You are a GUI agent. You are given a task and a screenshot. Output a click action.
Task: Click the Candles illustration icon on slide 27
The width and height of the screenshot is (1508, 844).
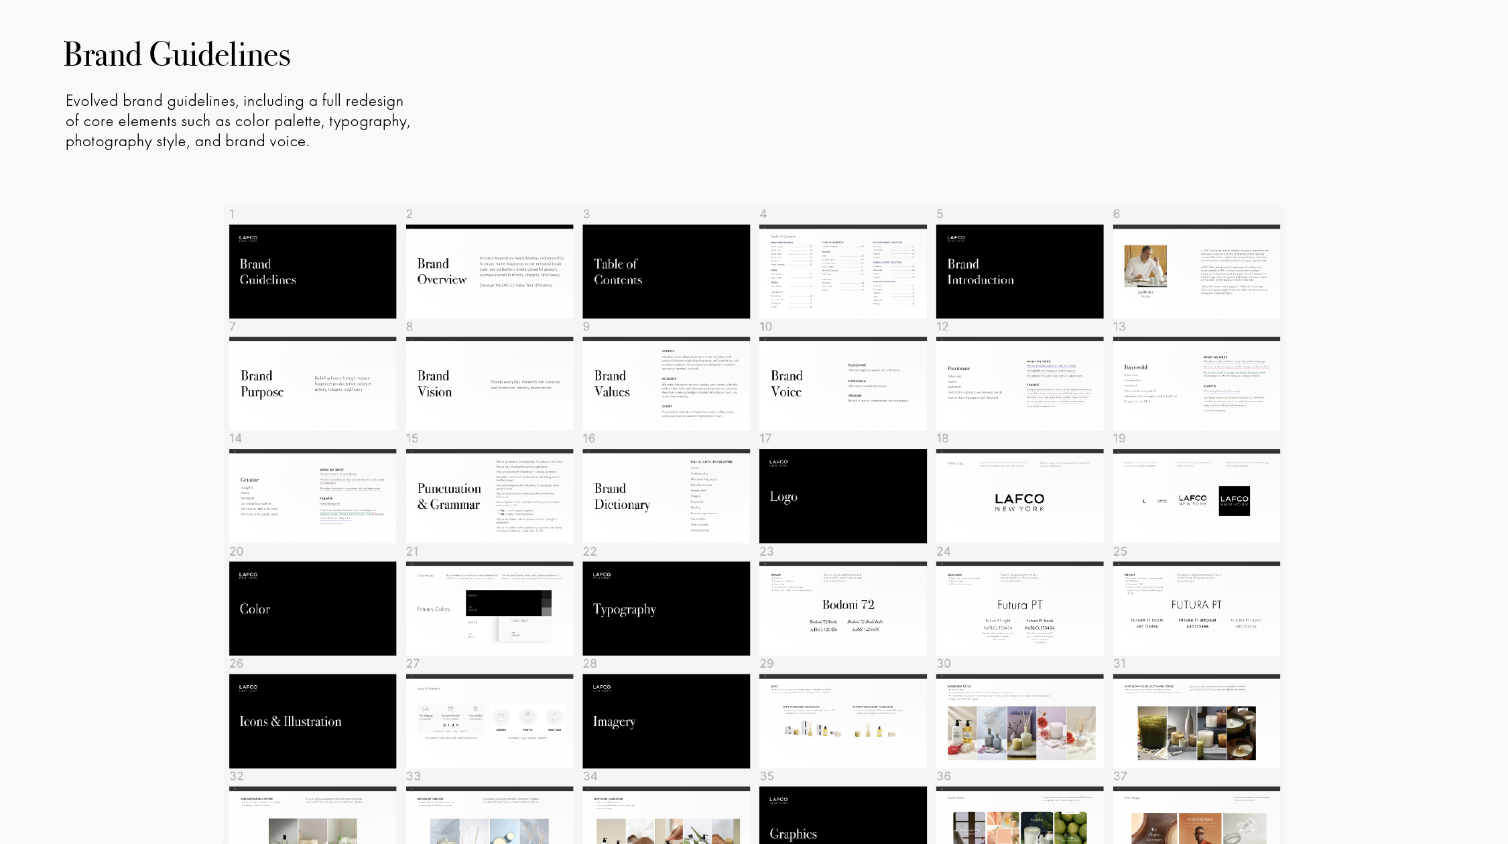pyautogui.click(x=501, y=717)
